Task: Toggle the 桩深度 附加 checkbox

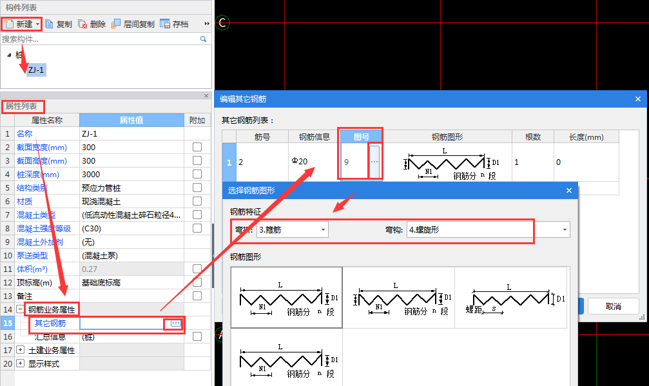Action: click(197, 174)
